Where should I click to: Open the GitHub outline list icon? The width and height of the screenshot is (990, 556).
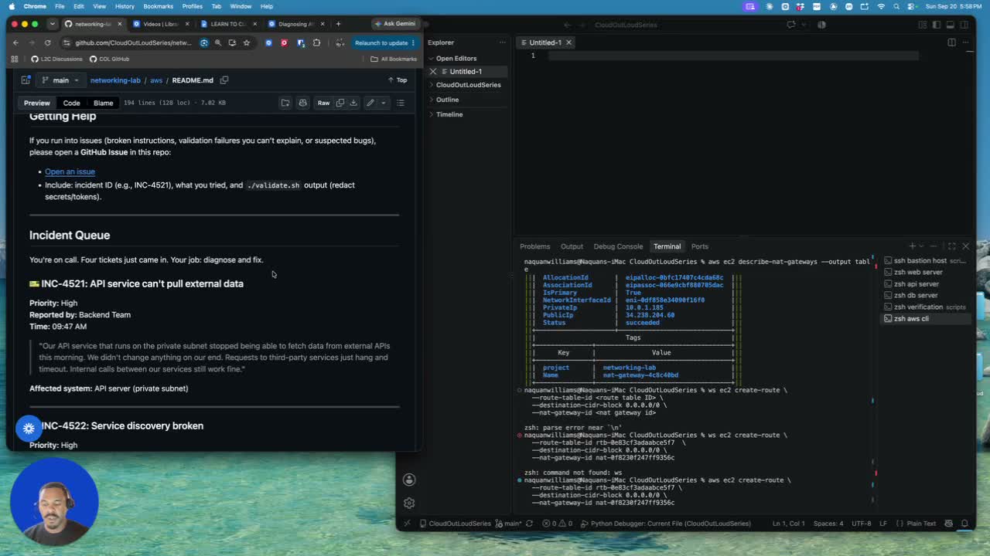coord(400,103)
